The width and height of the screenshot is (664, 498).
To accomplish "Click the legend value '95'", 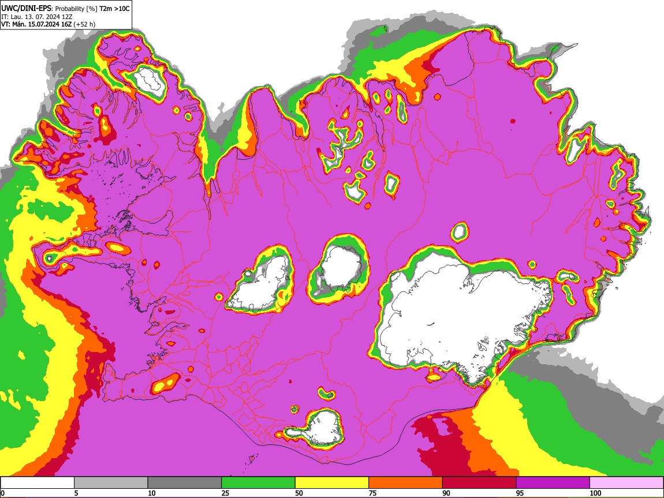I will [520, 493].
